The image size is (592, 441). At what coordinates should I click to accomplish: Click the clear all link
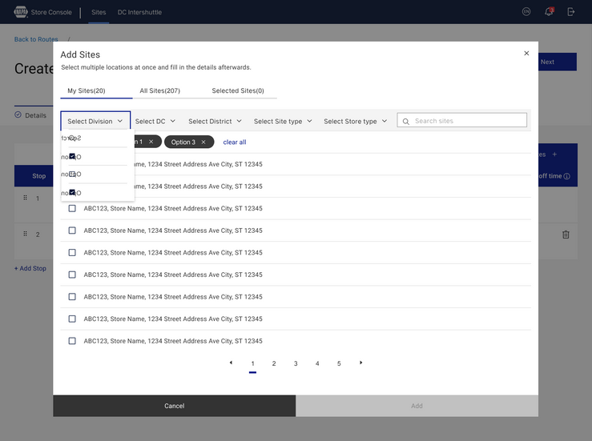(235, 142)
